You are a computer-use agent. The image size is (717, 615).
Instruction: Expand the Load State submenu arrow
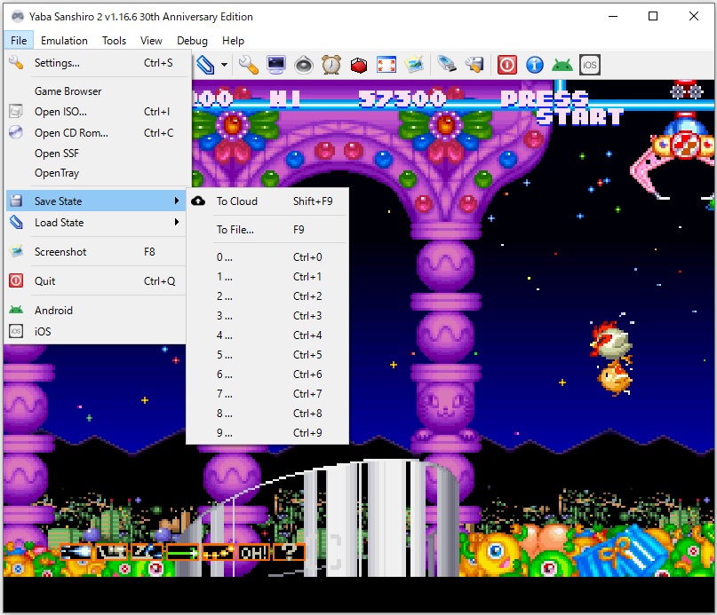177,223
